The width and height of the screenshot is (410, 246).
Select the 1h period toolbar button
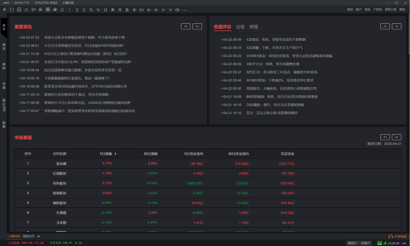click(x=98, y=10)
